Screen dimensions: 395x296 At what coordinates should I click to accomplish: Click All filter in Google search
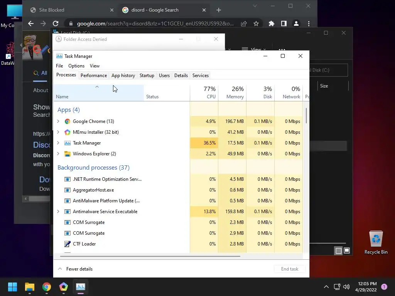pos(40,73)
